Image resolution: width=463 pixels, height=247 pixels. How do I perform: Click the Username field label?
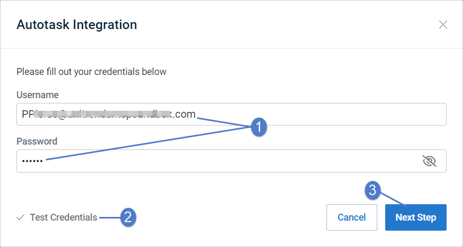click(38, 95)
